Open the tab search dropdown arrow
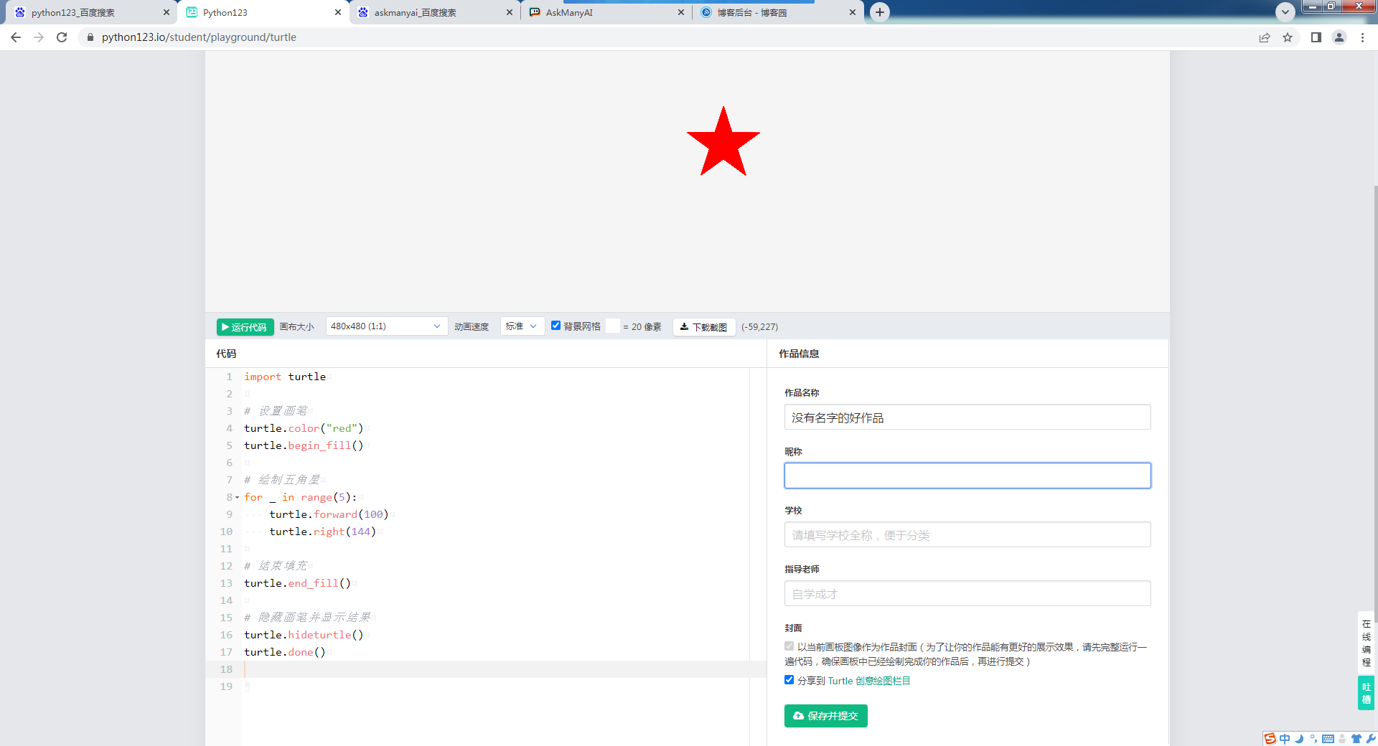Image resolution: width=1378 pixels, height=746 pixels. pos(1285,12)
